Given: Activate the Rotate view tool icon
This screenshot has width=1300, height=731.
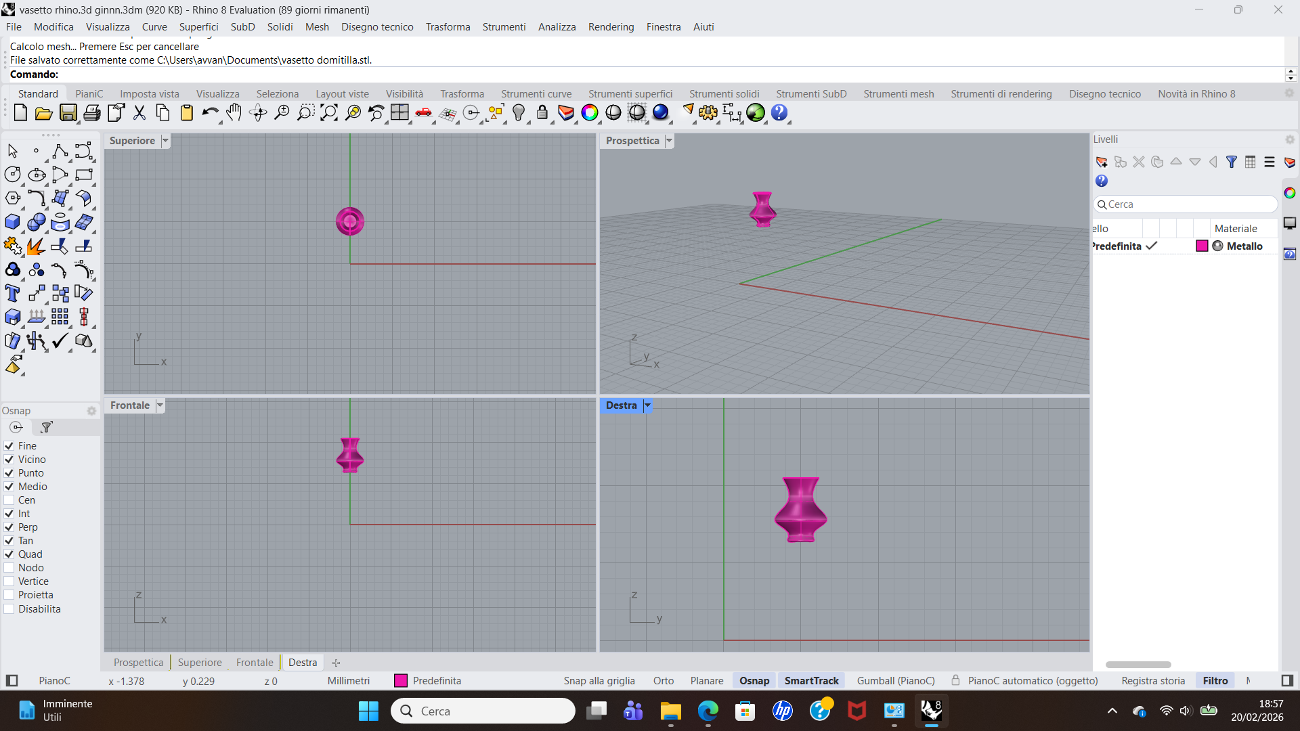Looking at the screenshot, I should tap(258, 113).
